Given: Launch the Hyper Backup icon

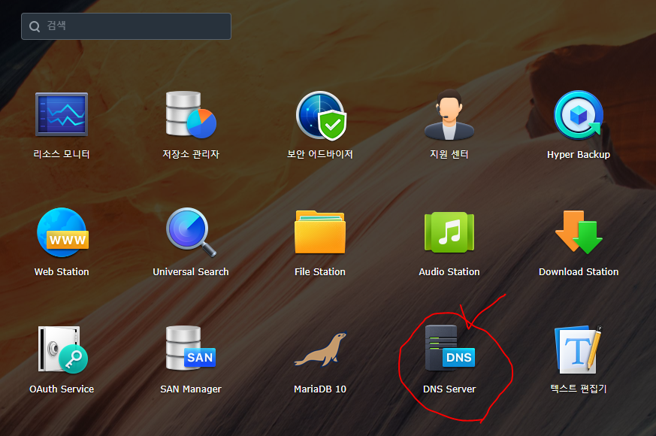Looking at the screenshot, I should pyautogui.click(x=579, y=115).
